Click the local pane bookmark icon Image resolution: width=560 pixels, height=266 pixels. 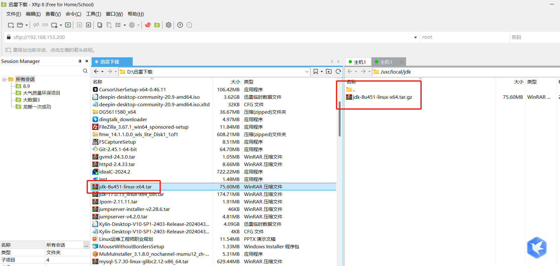click(316, 72)
